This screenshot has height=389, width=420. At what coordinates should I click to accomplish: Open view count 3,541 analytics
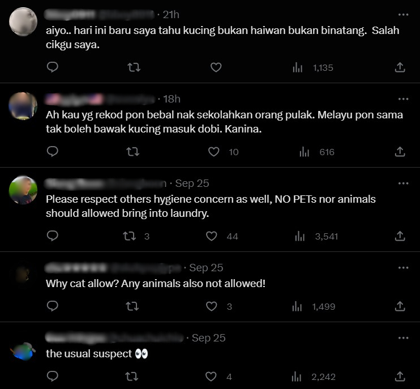pos(316,236)
